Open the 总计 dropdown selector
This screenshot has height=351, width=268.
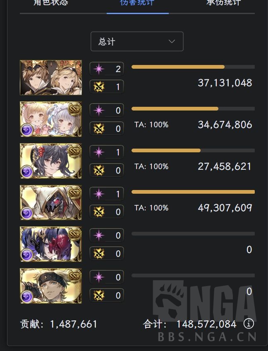click(137, 41)
